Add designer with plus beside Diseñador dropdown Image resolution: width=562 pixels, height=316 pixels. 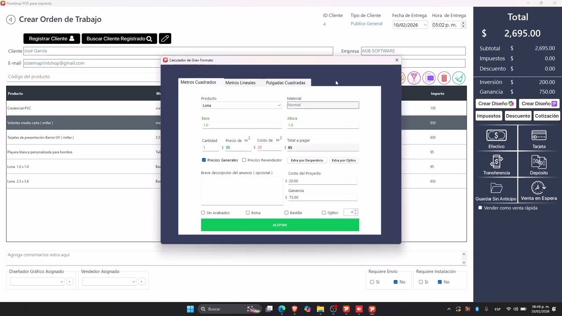(x=69, y=281)
